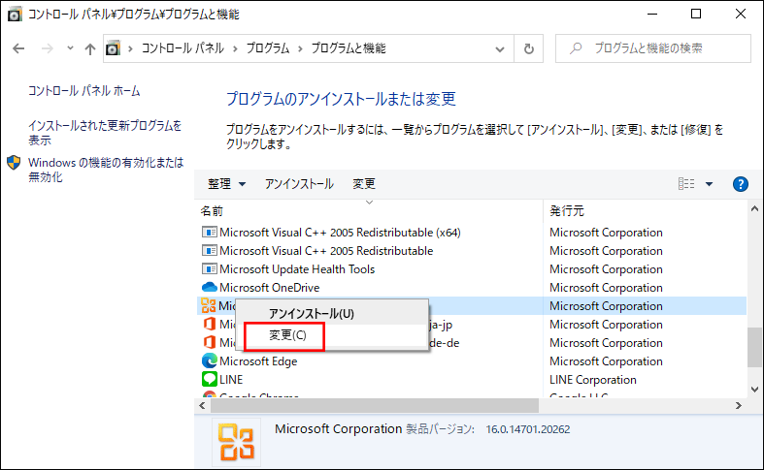764x470 pixels.
Task: Click address bar control panel icon
Action: coord(113,48)
